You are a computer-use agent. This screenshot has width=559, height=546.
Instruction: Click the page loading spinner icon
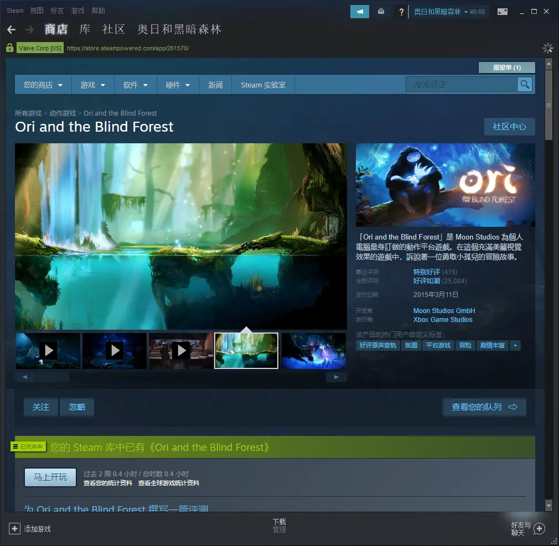[547, 48]
